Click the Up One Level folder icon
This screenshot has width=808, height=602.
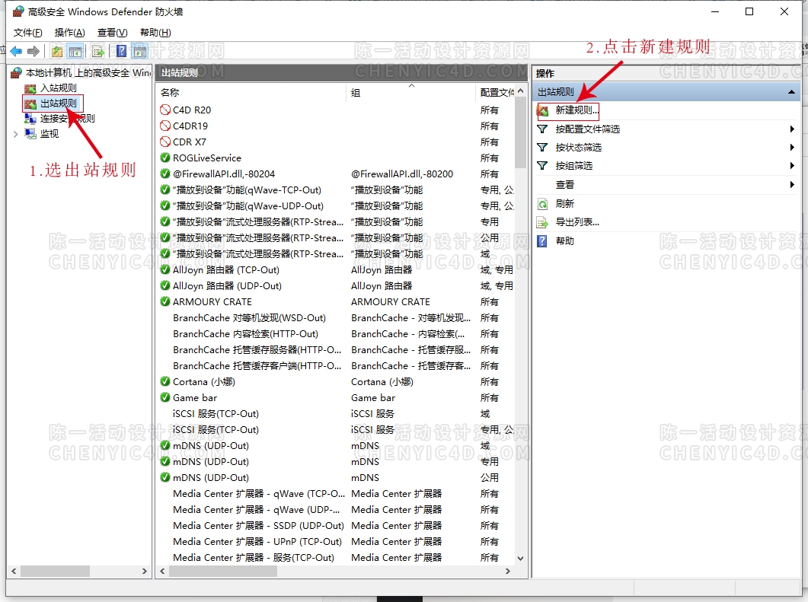tap(57, 51)
